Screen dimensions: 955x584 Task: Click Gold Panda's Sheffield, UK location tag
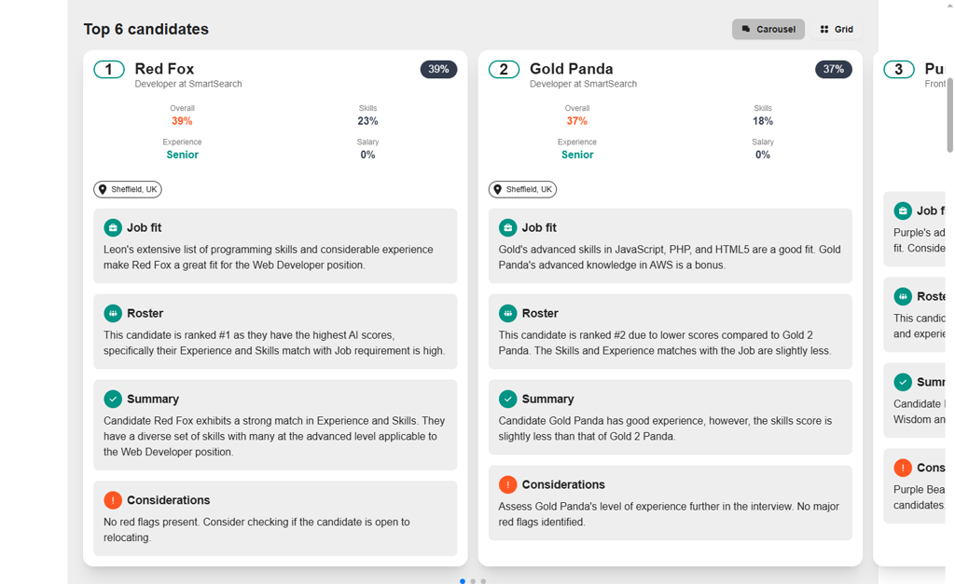pos(522,189)
